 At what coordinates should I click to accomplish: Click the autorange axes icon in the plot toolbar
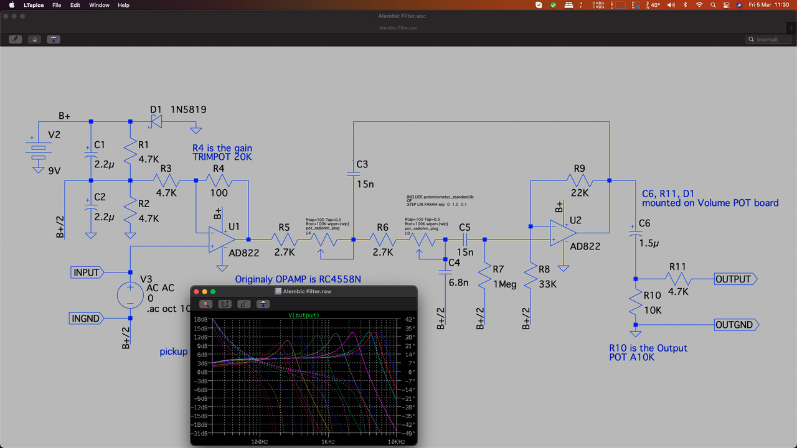(243, 304)
